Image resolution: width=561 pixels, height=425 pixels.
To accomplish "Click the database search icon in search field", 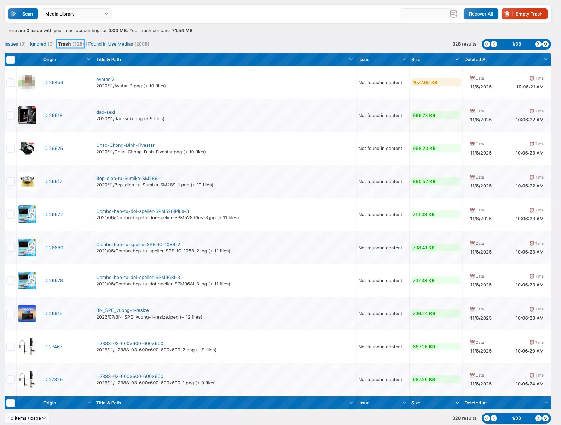I will 453,14.
